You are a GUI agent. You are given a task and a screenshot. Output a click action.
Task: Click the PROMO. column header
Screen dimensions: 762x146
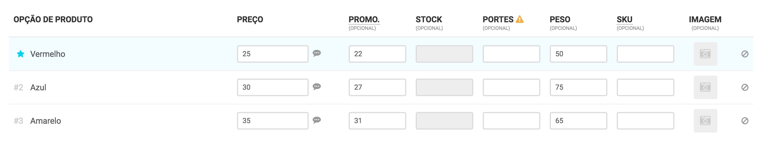[364, 19]
